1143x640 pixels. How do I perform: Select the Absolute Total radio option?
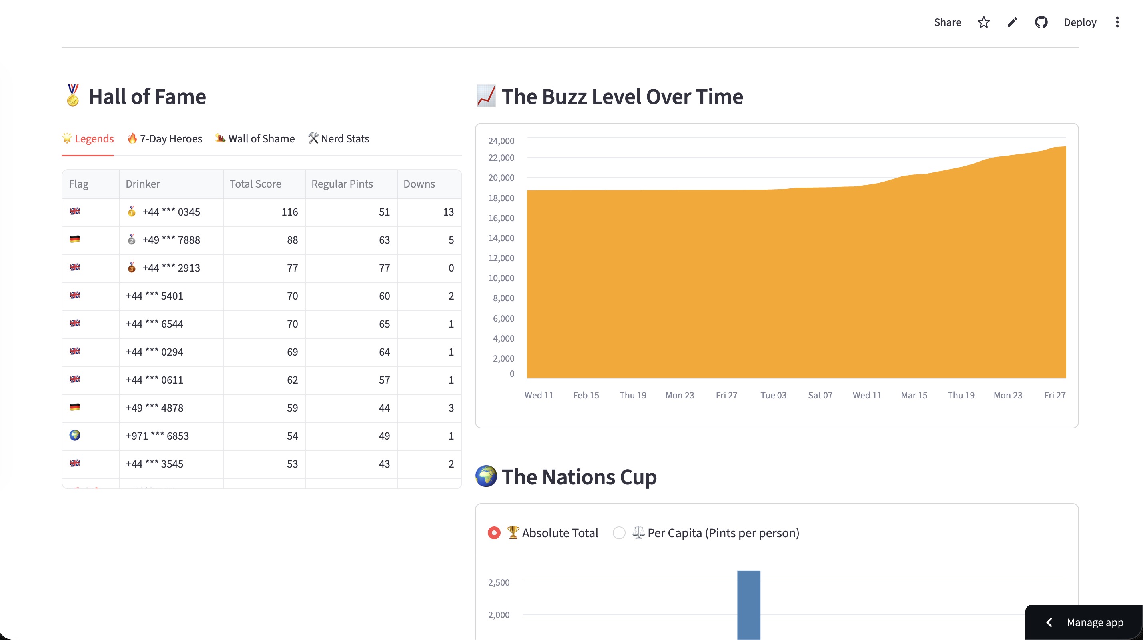[x=543, y=533]
